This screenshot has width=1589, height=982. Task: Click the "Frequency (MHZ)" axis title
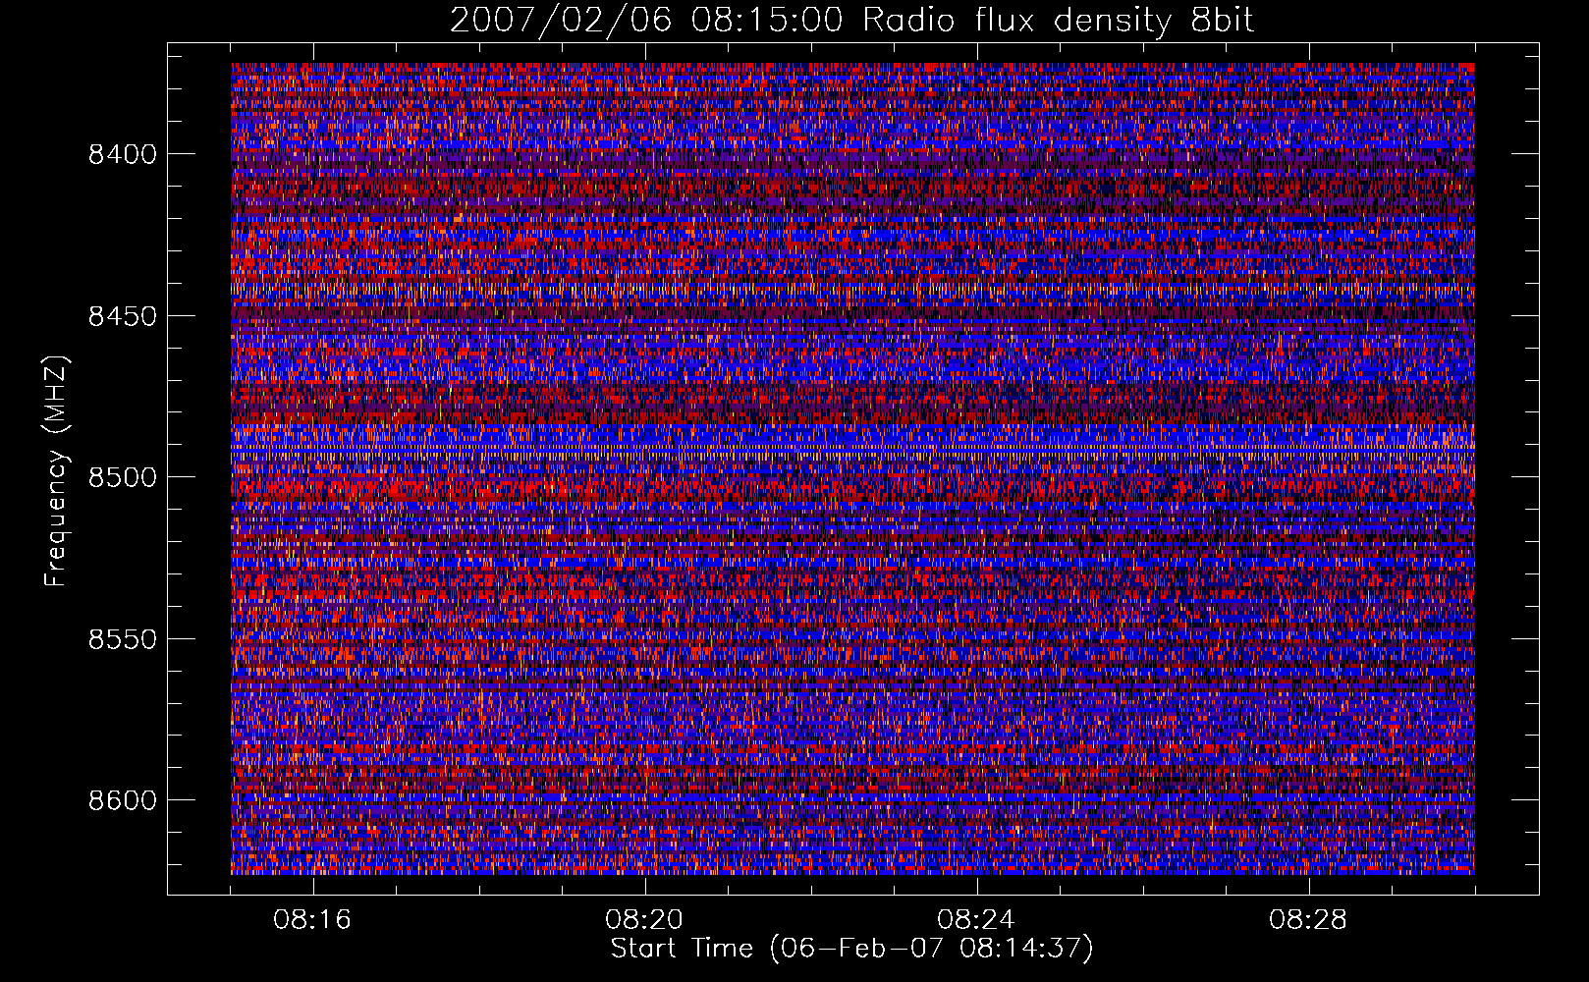point(57,471)
